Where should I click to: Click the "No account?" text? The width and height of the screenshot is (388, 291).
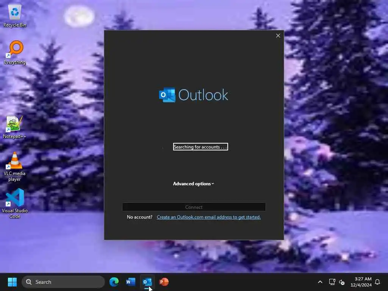(139, 217)
